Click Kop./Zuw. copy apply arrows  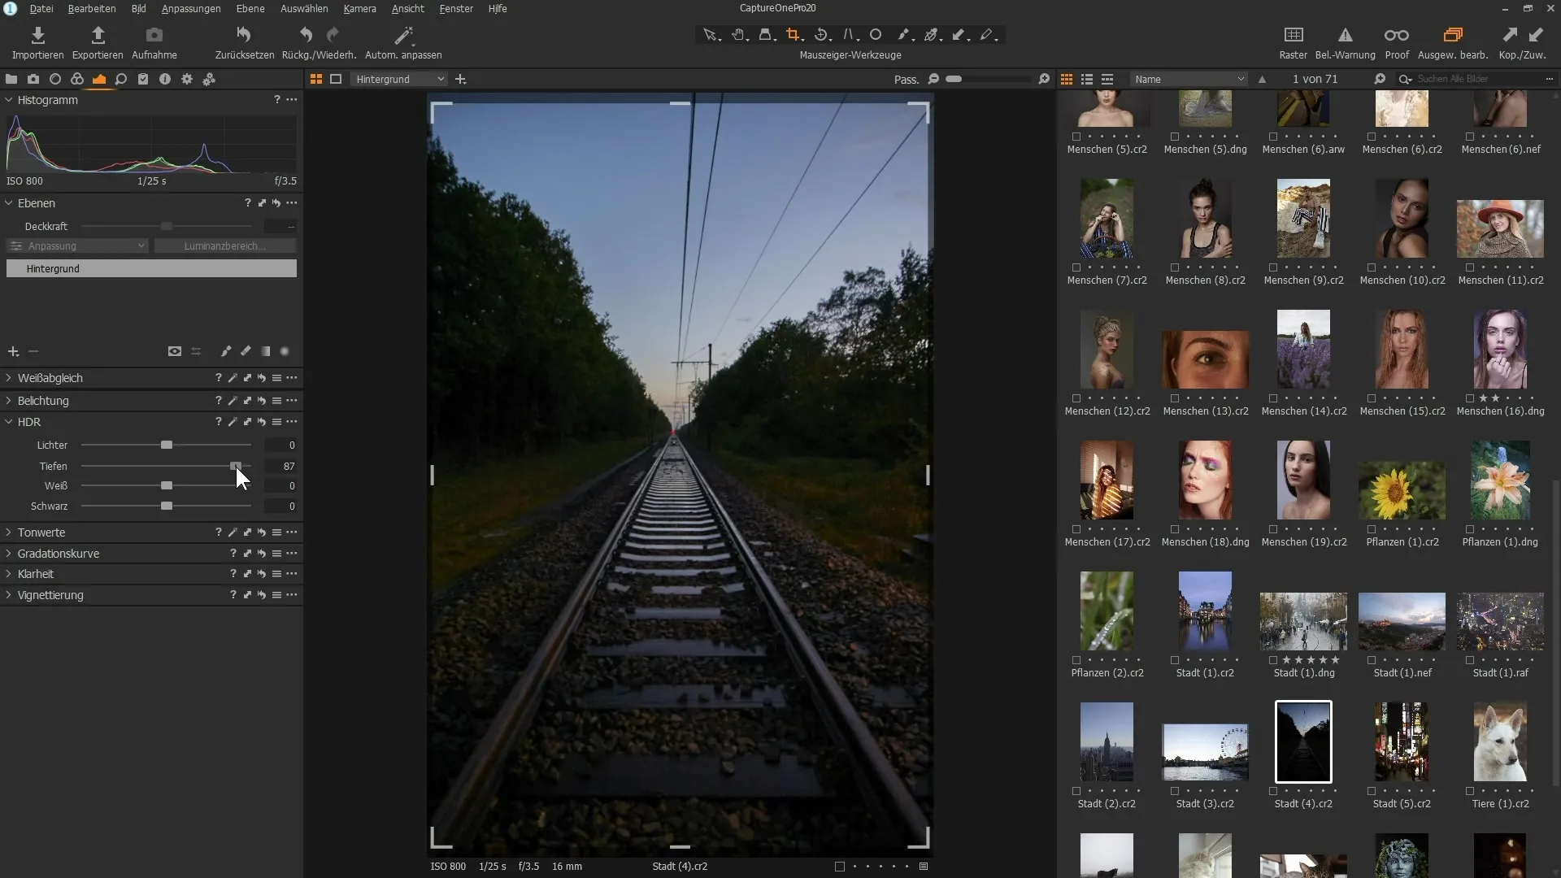(x=1523, y=35)
